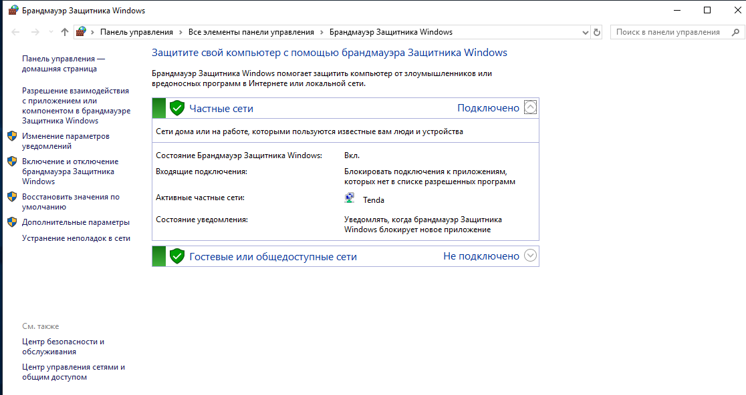The image size is (746, 395).
Task: Open 'Восстановить значения по умолчанию' link
Action: coord(70,202)
